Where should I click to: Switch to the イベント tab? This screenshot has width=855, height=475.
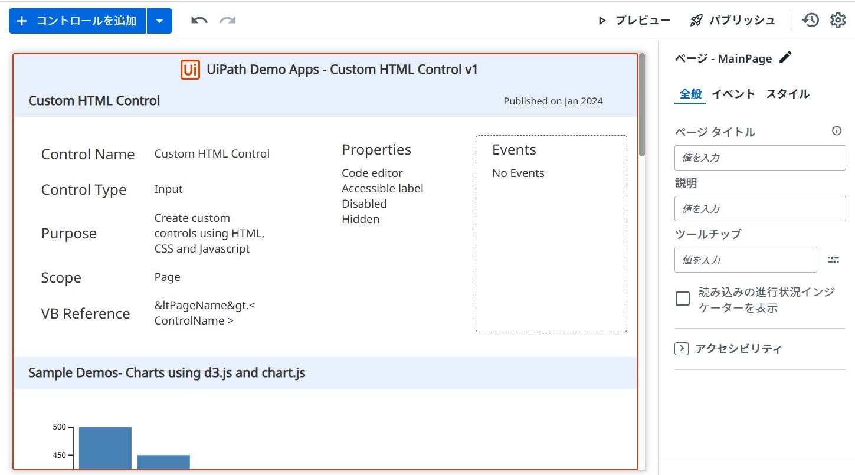[x=733, y=94]
